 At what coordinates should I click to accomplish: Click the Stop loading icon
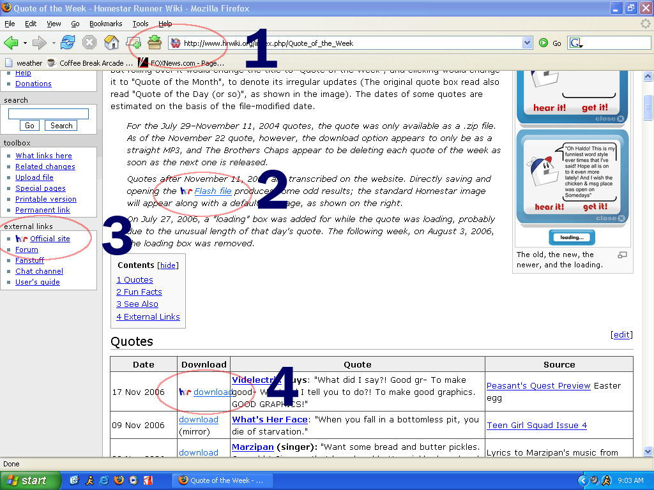(x=89, y=43)
